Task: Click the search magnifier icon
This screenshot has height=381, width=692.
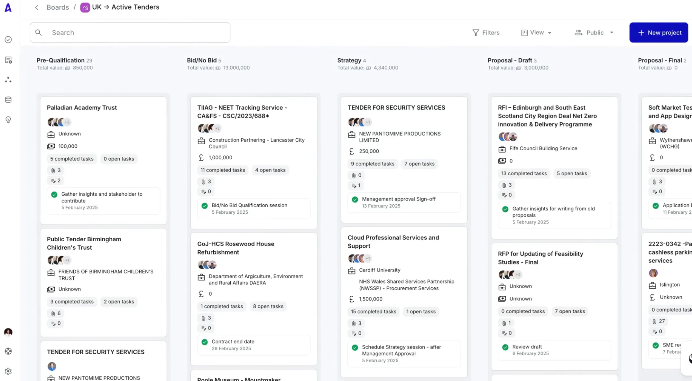Action: click(x=38, y=33)
